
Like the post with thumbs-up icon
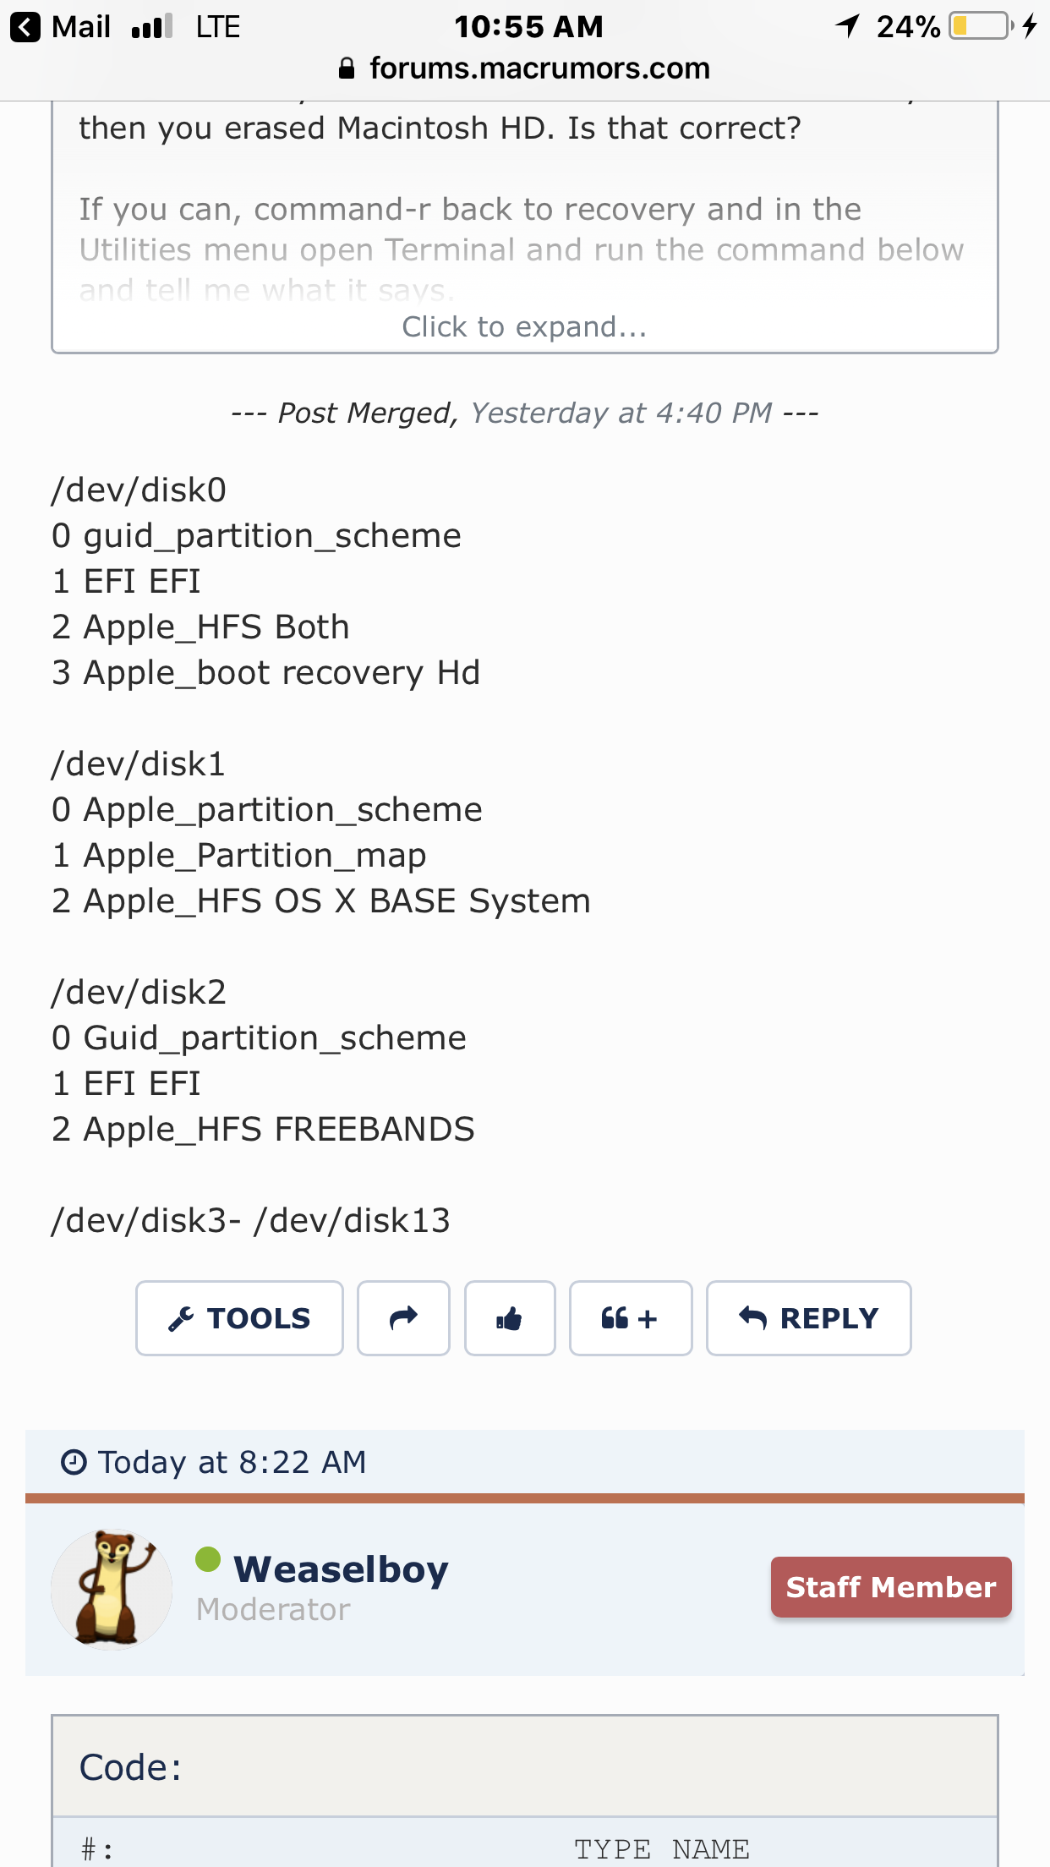510,1318
